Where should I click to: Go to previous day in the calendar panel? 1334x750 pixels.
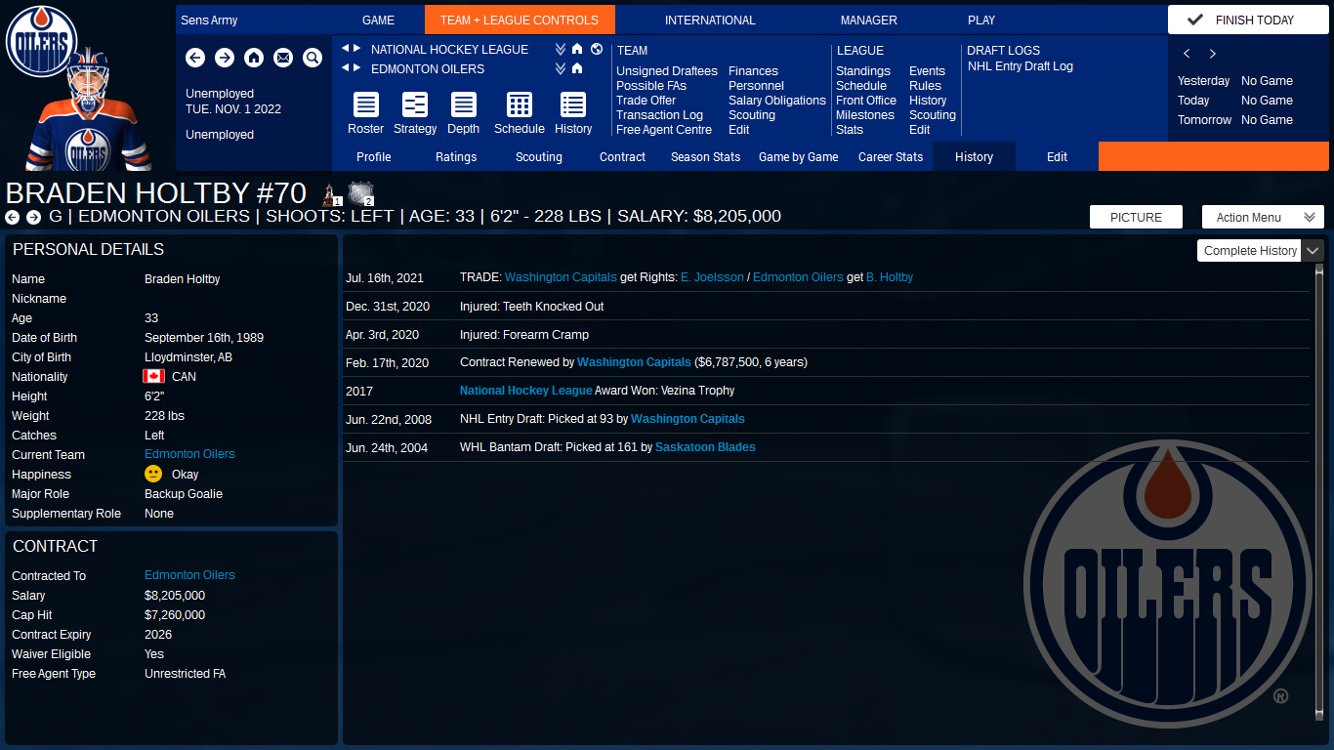(x=1187, y=54)
